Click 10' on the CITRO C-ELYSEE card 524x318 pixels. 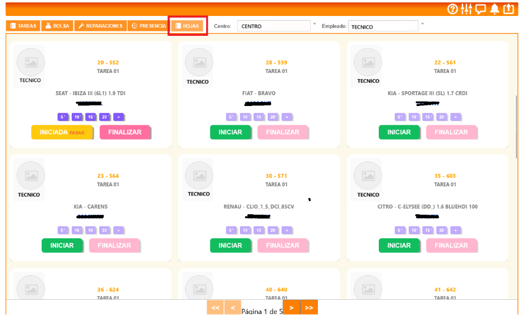[414, 230]
